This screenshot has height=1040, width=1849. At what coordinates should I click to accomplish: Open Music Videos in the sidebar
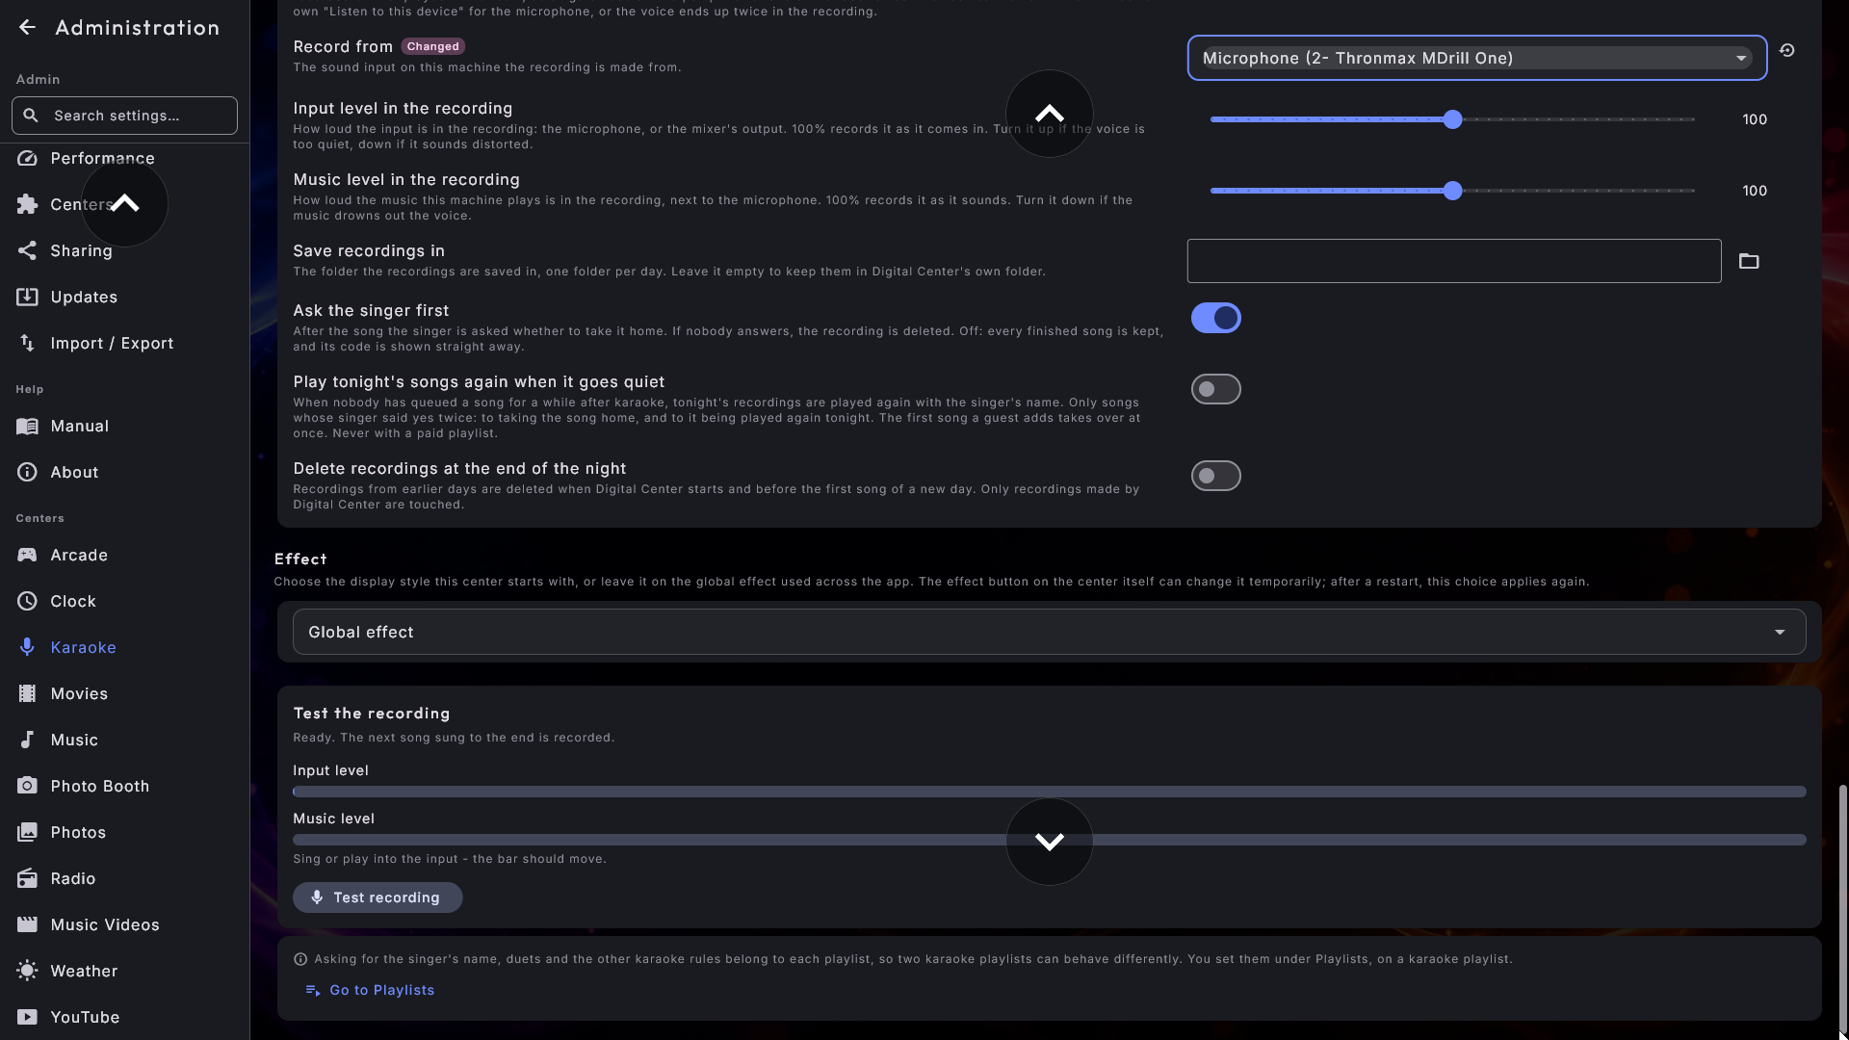[x=124, y=924]
